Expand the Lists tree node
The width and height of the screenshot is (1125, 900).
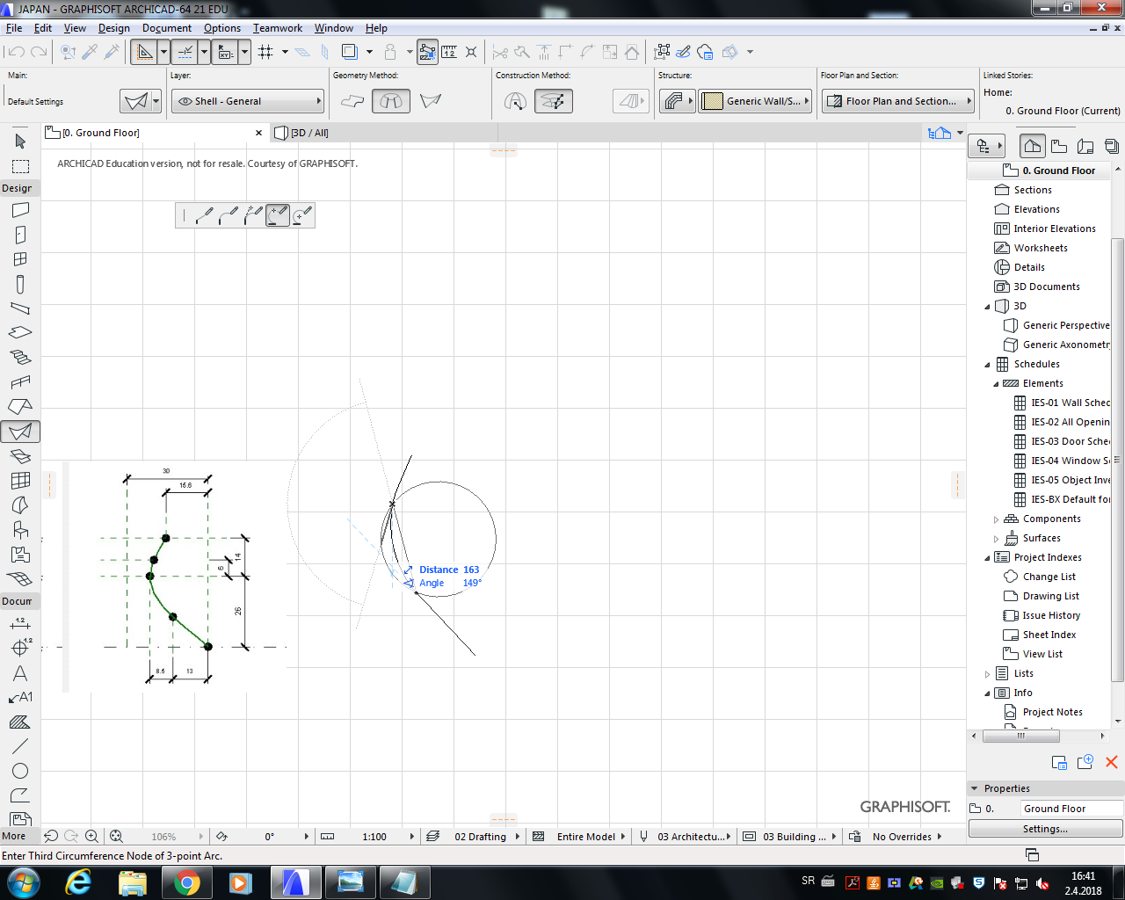pos(987,674)
